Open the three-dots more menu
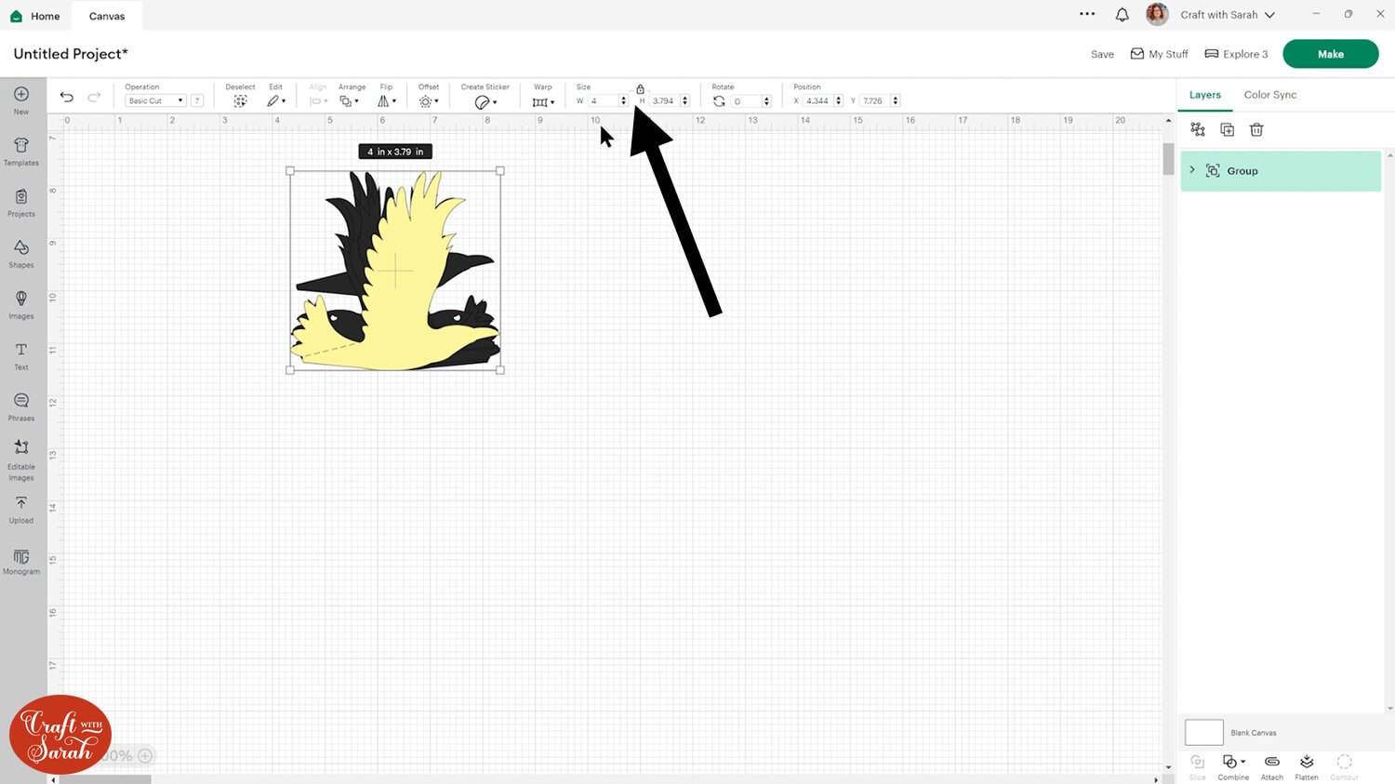Screen dimensions: 1395x784 (1087, 14)
